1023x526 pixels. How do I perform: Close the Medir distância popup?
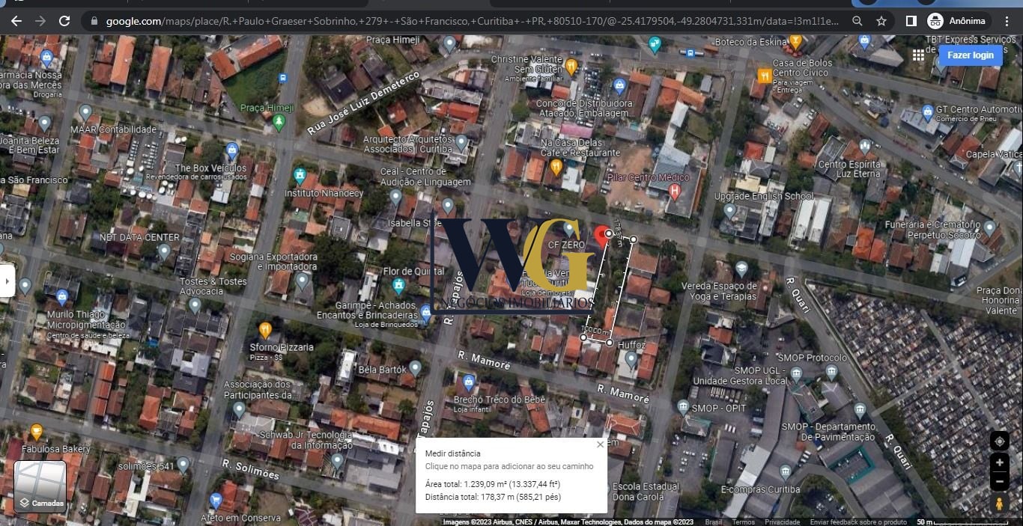point(600,444)
